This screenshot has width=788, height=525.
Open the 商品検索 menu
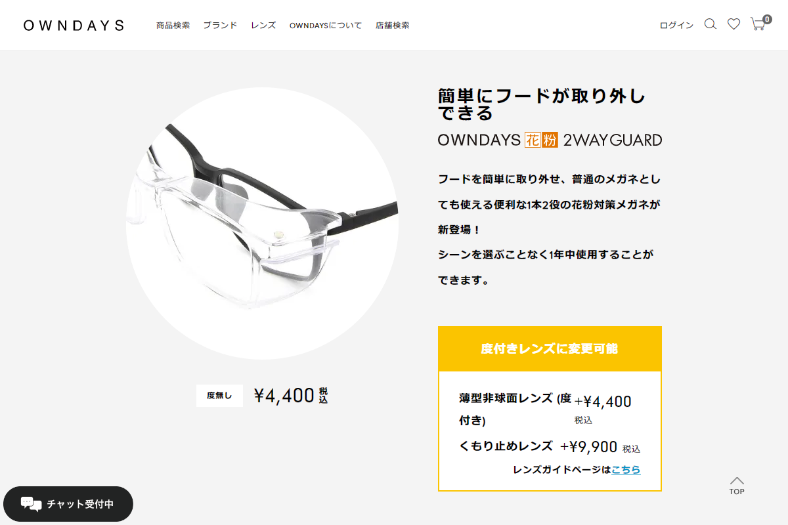[x=173, y=26]
